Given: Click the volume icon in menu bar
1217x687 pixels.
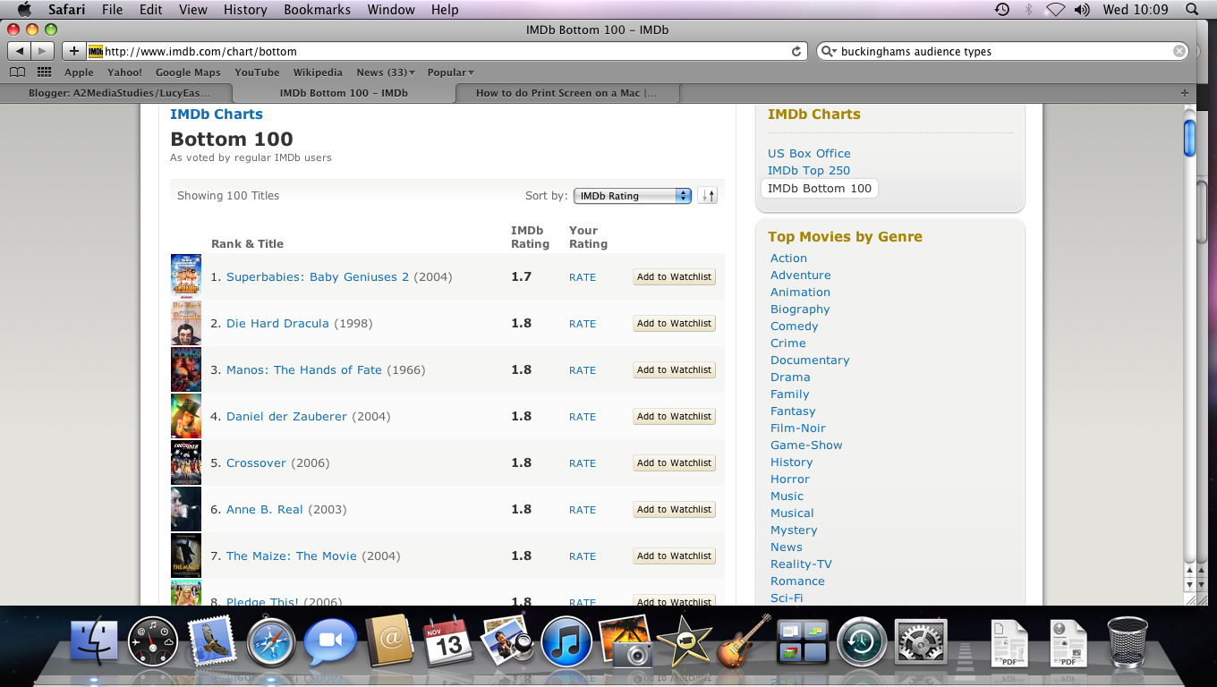Looking at the screenshot, I should (1082, 10).
